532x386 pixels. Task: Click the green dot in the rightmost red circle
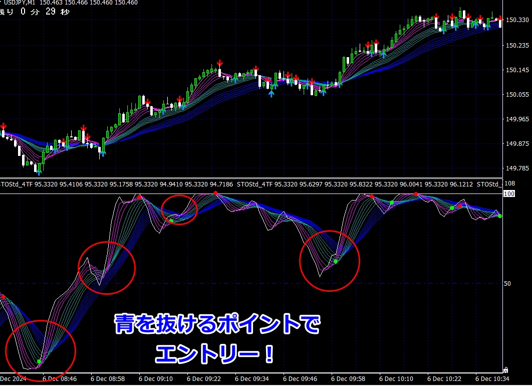point(336,261)
